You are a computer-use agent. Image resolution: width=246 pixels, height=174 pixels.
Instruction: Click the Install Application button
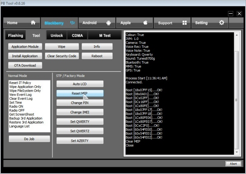pos(25,56)
